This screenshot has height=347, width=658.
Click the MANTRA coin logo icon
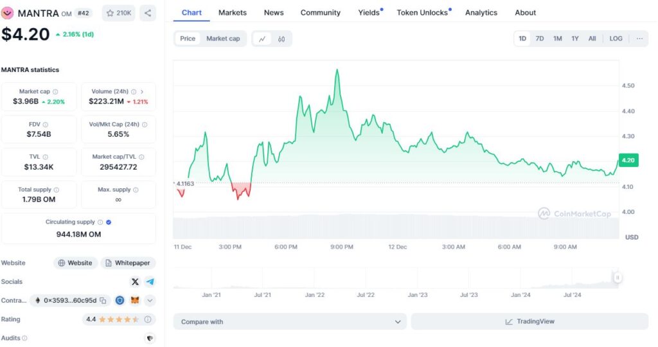(x=7, y=13)
